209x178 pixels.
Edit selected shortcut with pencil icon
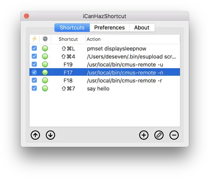(x=159, y=135)
